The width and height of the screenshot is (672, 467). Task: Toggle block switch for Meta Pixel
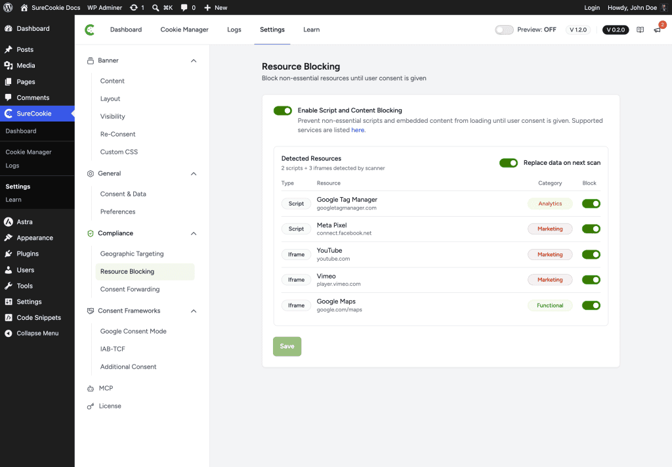(x=591, y=229)
